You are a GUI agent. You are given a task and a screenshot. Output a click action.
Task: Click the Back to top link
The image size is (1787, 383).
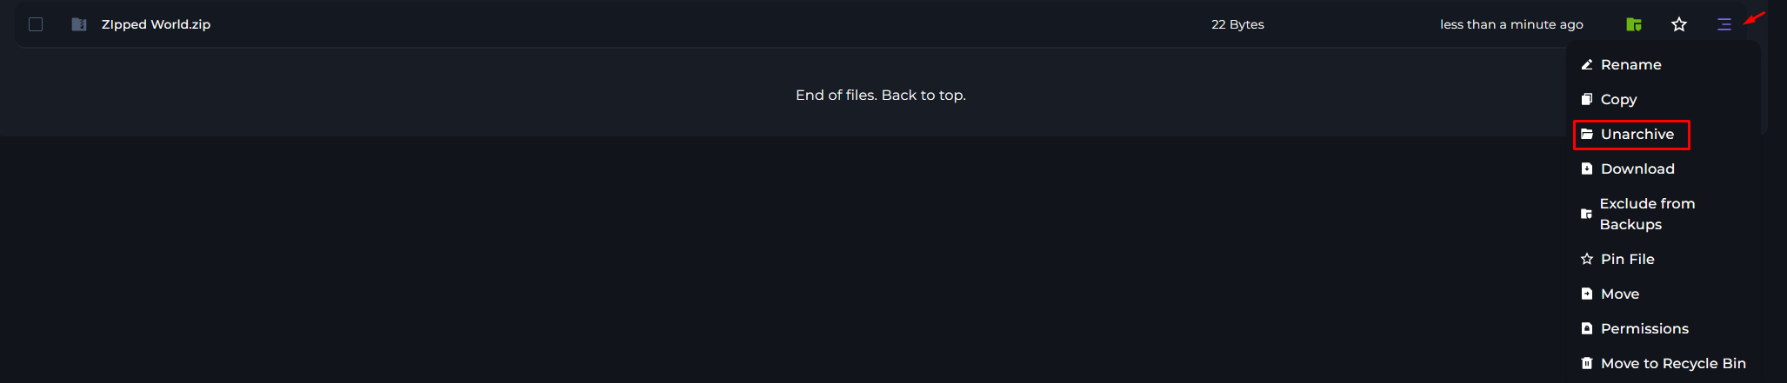pos(924,95)
